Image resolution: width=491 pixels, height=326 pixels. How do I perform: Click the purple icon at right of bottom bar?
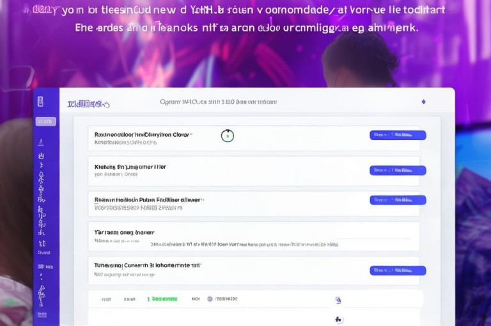(x=338, y=300)
